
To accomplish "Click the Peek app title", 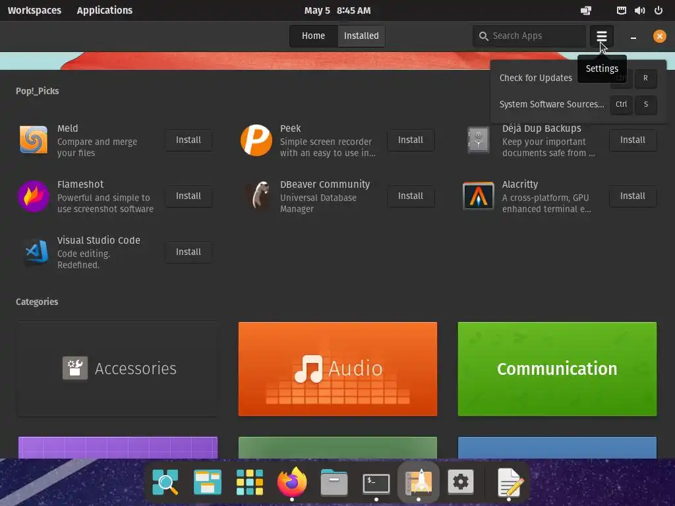I will pyautogui.click(x=291, y=128).
